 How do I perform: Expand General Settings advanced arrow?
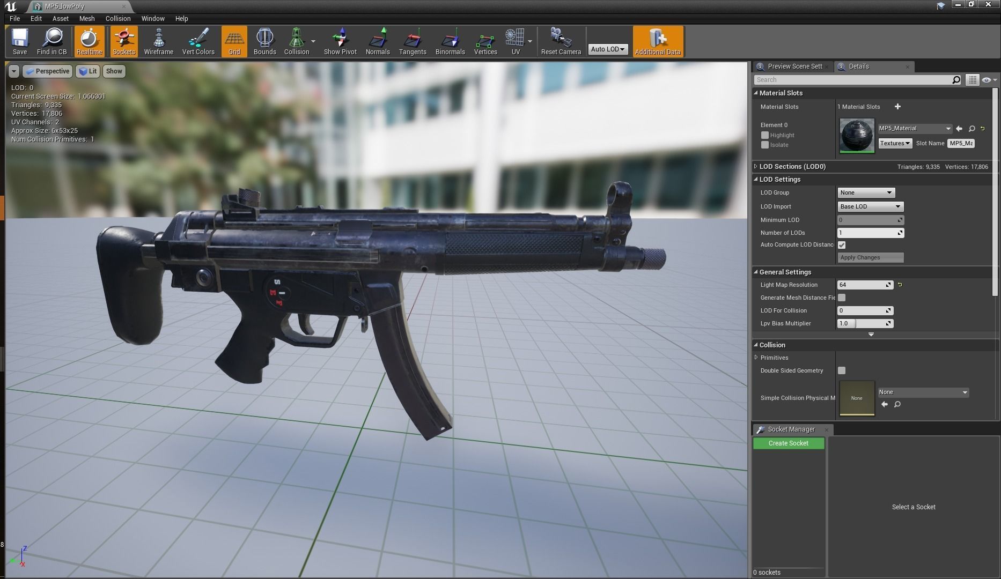(871, 335)
